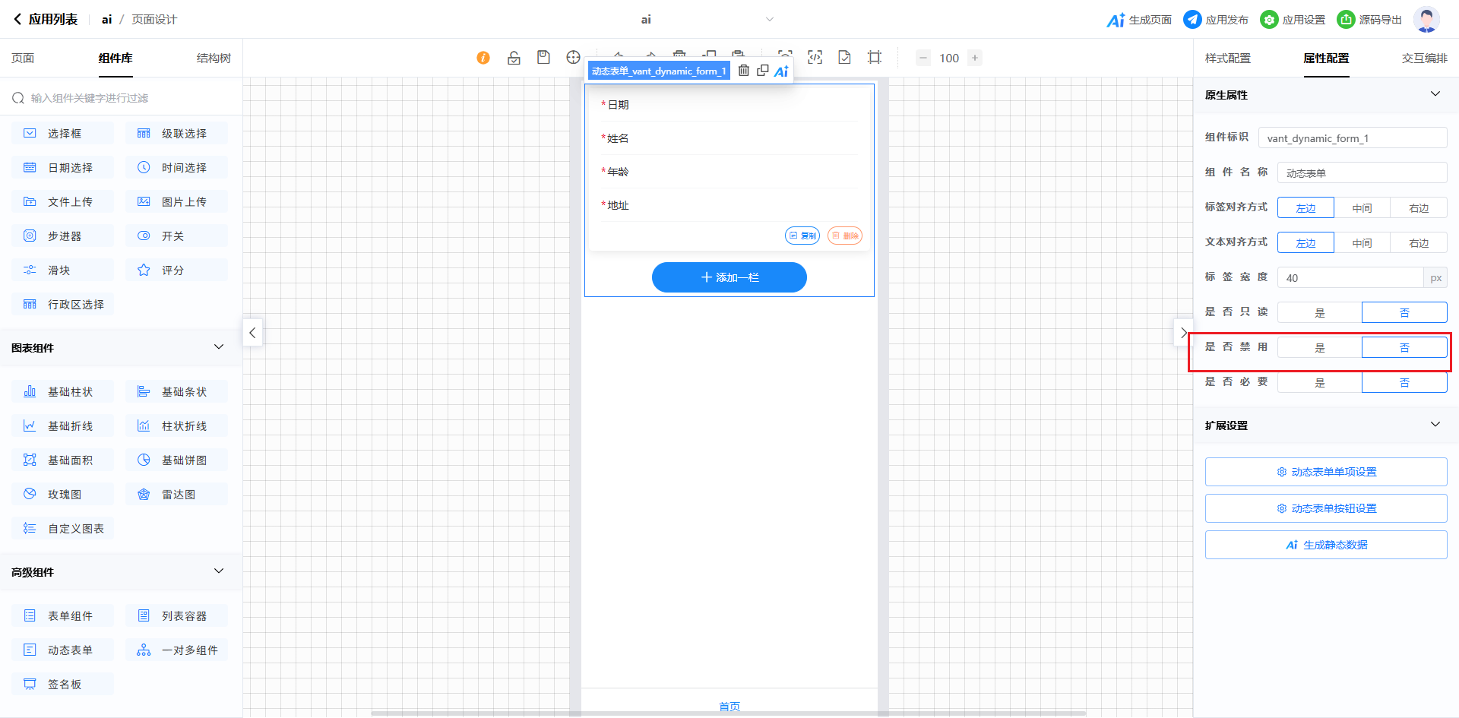Click the crosshair target icon in toolbar

pos(573,58)
